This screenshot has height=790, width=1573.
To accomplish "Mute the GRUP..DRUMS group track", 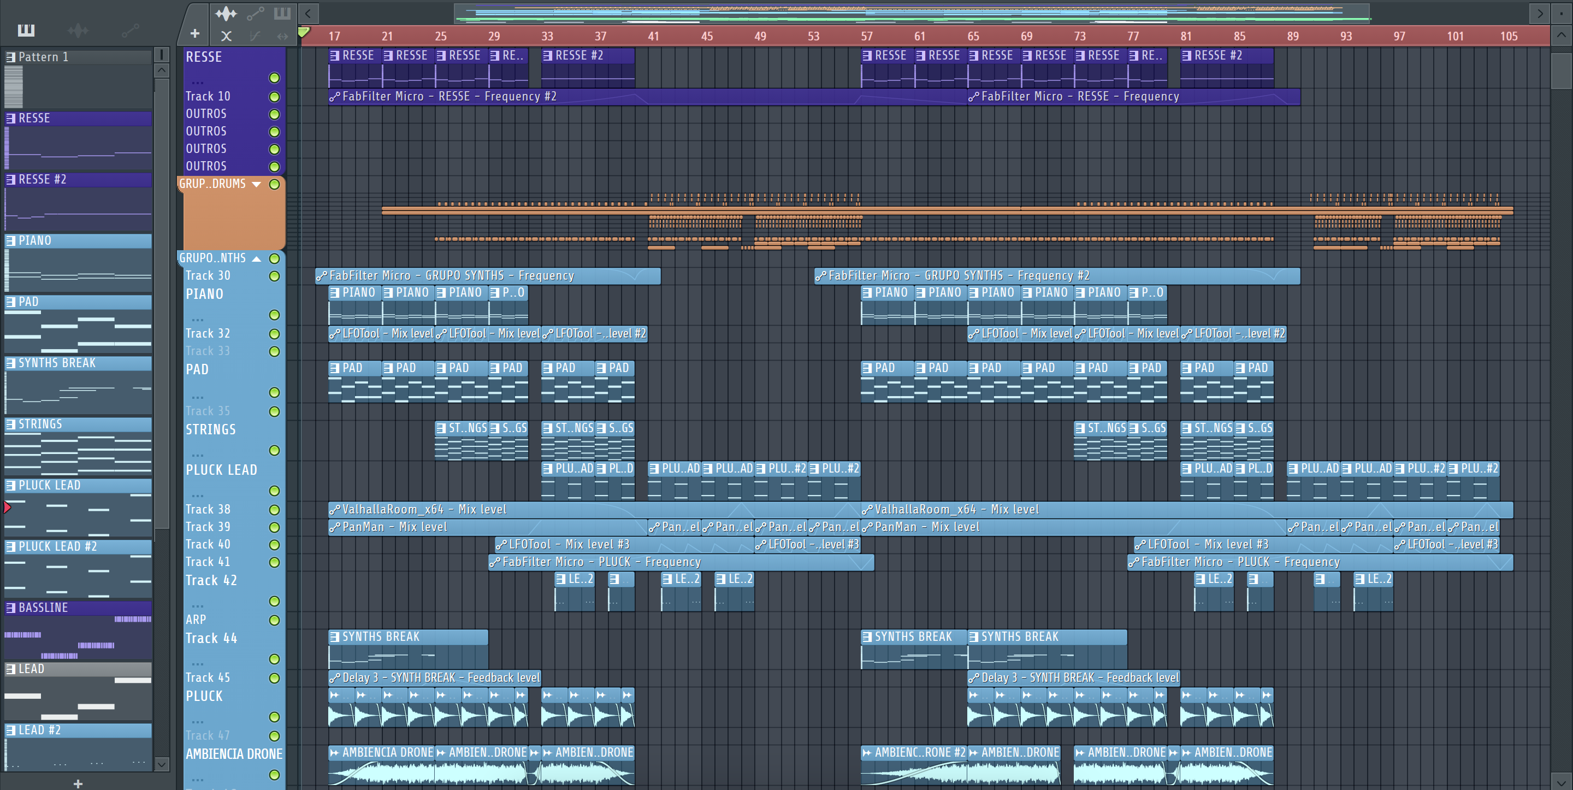I will click(x=274, y=184).
